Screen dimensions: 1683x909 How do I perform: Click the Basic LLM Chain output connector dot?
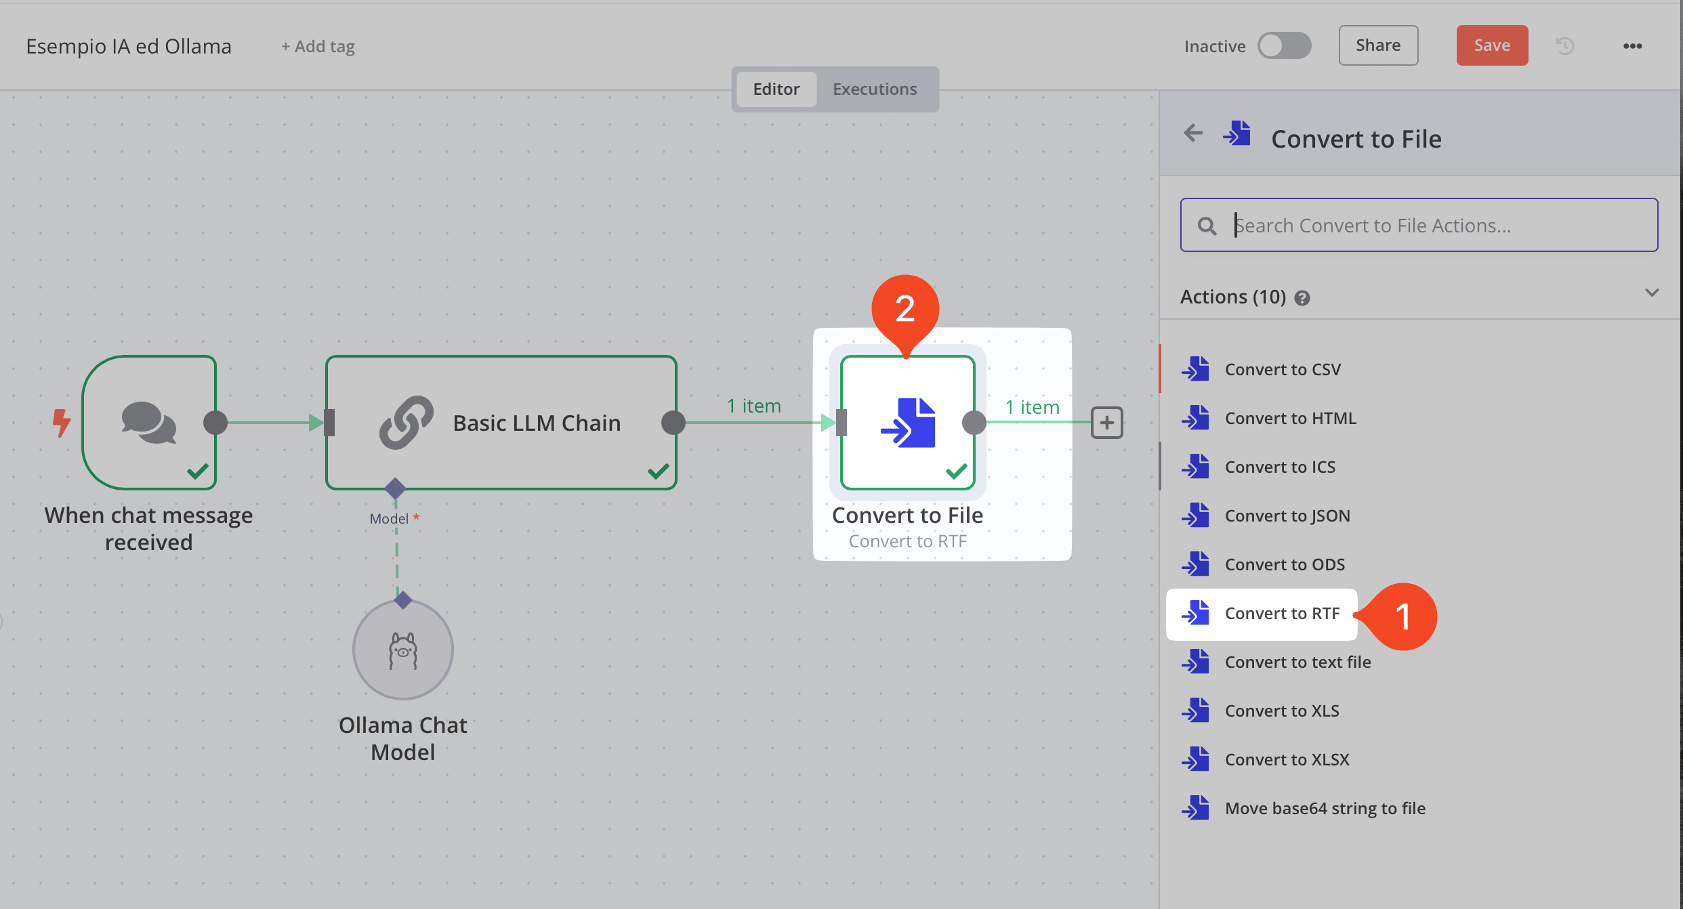click(673, 423)
